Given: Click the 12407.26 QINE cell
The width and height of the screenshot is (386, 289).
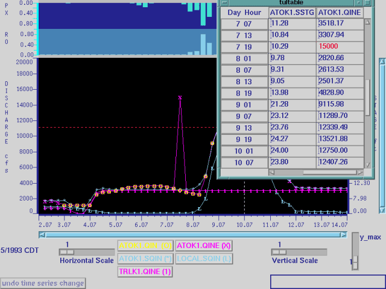Looking at the screenshot, I should (x=340, y=162).
